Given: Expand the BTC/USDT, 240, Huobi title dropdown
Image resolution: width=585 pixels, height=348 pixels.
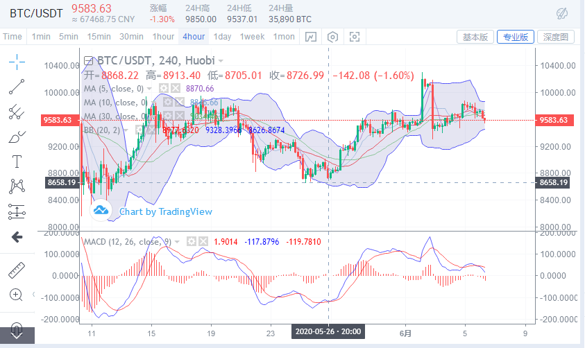Looking at the screenshot, I should pyautogui.click(x=221, y=61).
